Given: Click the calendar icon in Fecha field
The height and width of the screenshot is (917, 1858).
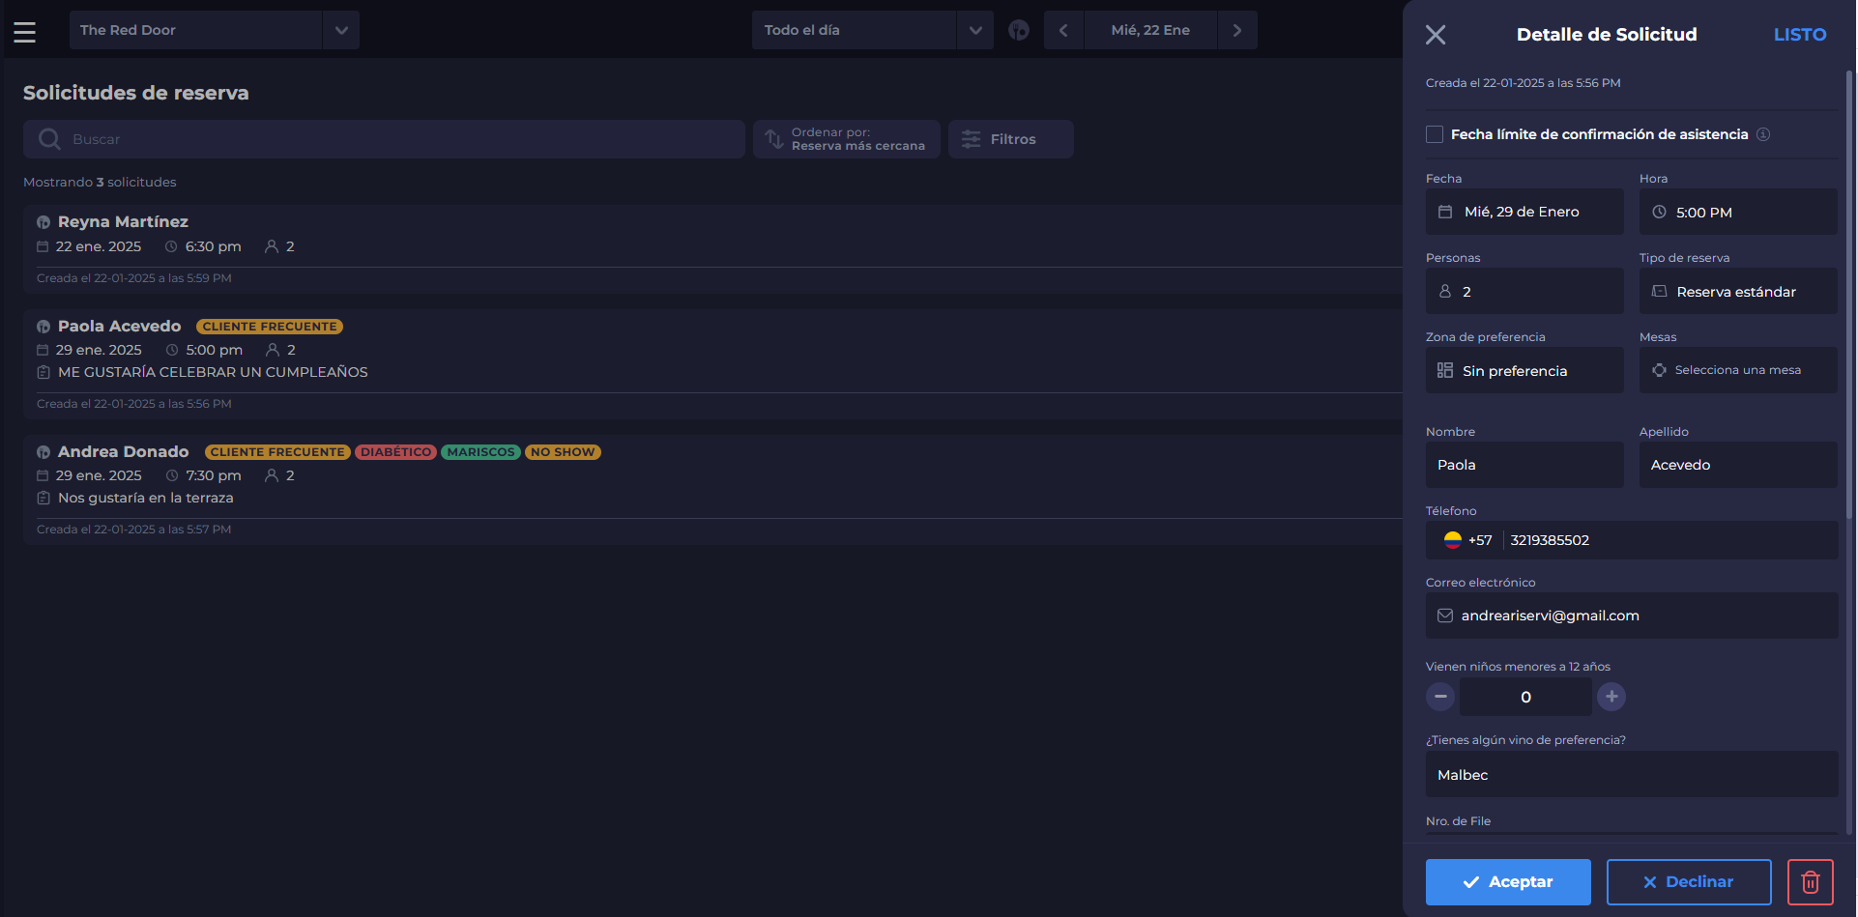Looking at the screenshot, I should (1445, 212).
